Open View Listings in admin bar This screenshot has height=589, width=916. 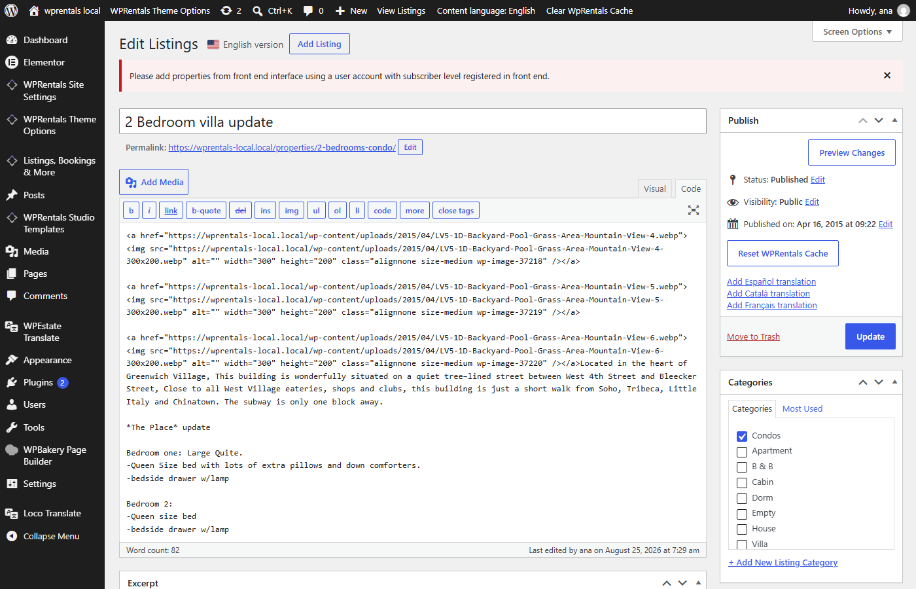tap(401, 10)
